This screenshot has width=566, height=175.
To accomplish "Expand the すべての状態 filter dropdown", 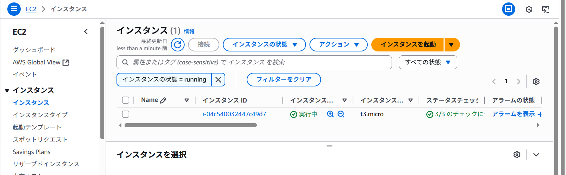I will (428, 62).
